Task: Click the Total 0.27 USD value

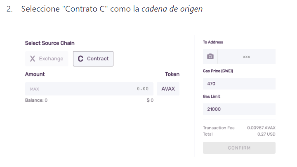Action: point(266,134)
